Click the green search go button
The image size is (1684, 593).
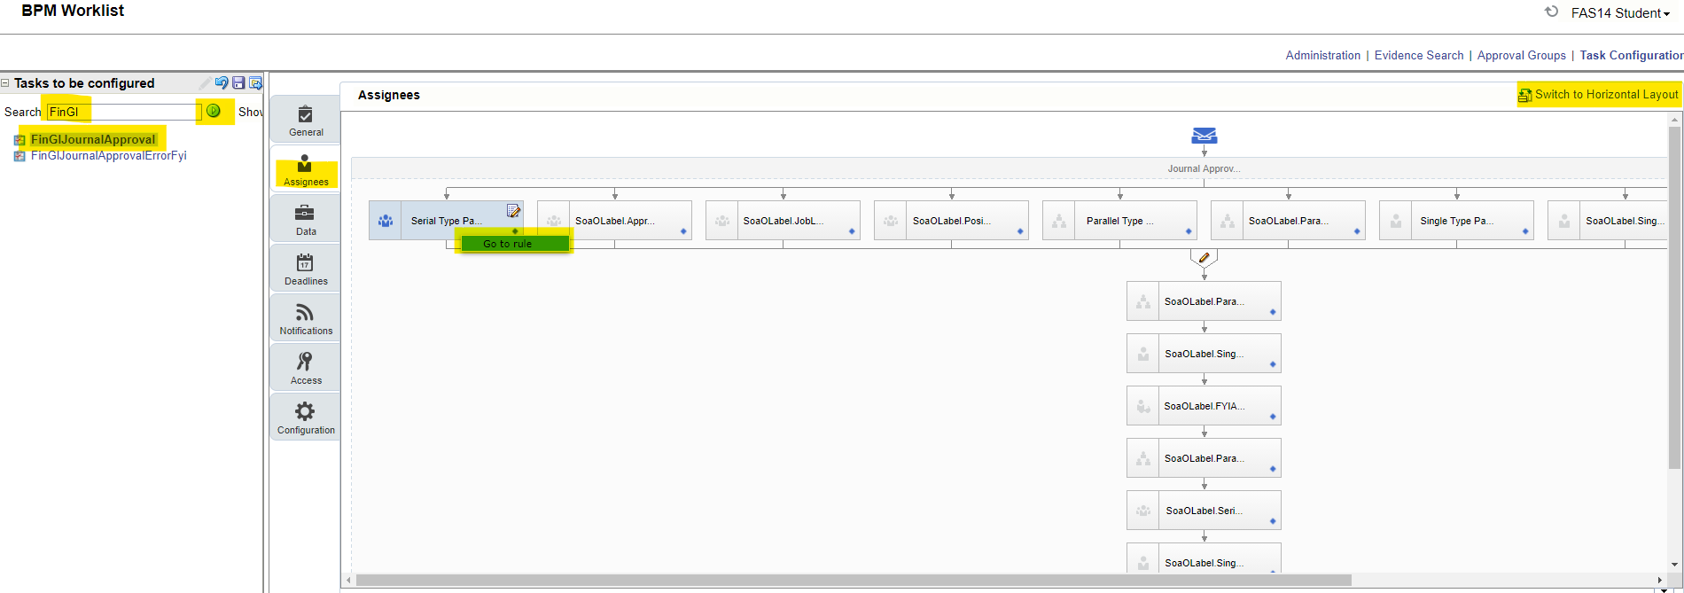(x=214, y=111)
